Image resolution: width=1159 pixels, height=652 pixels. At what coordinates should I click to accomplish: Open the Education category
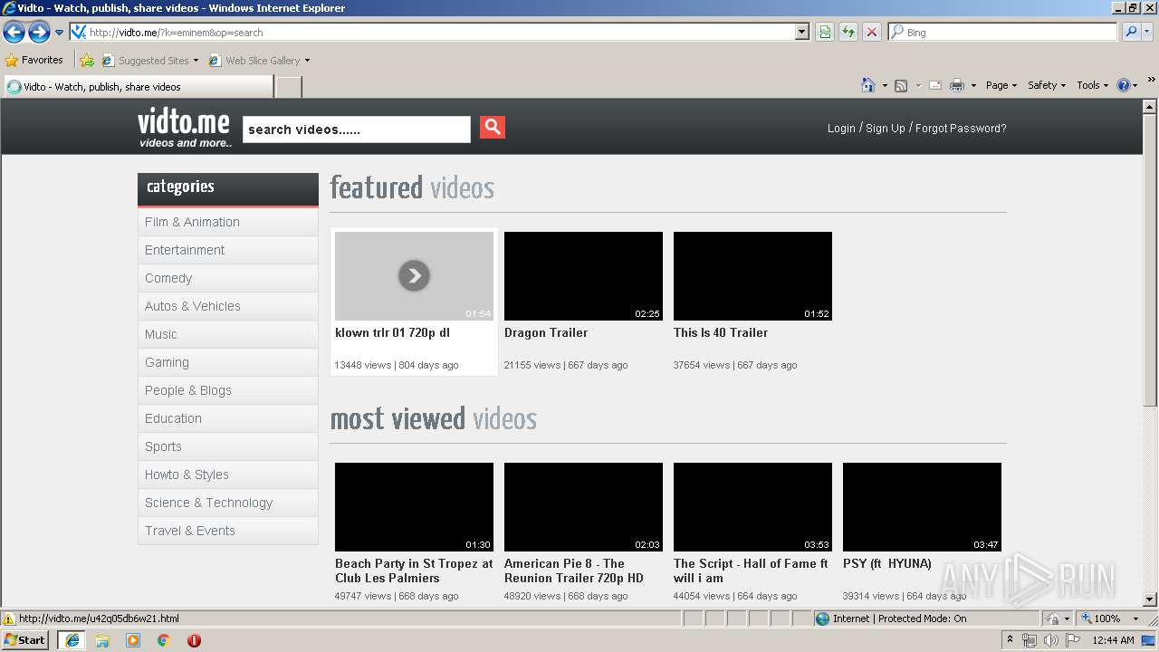228,418
